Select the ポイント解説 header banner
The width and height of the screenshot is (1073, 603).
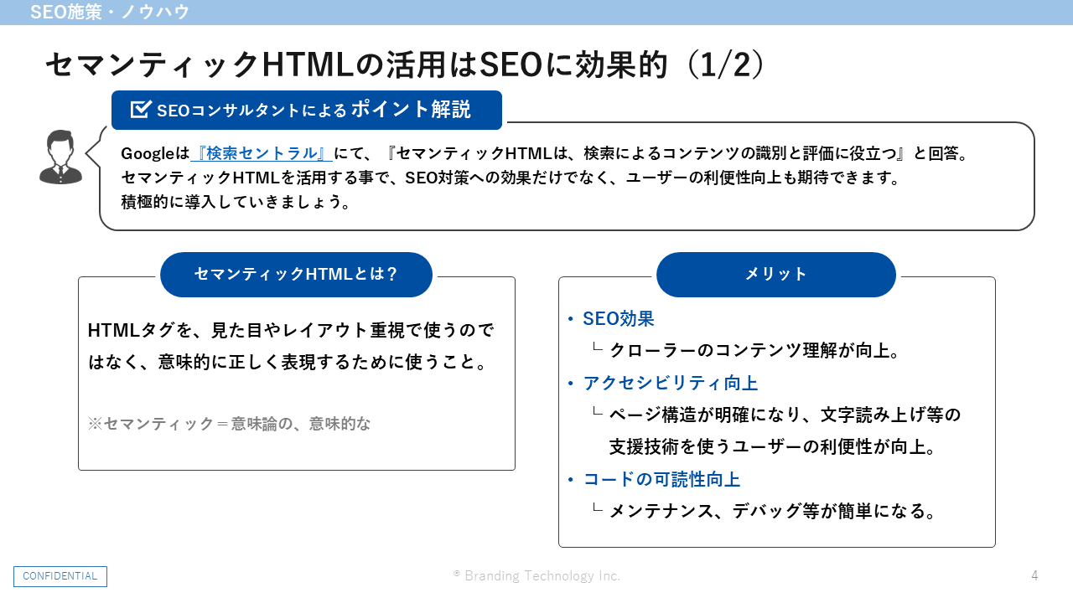307,110
